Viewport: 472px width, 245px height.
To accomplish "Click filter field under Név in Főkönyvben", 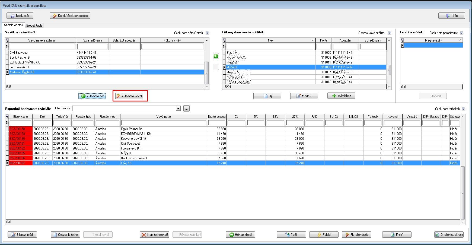I will tap(271, 47).
